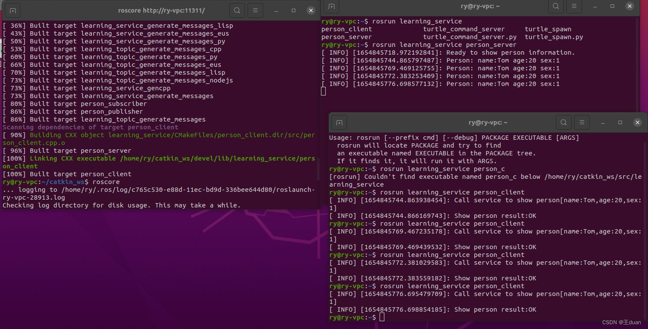Minimize the person_server terminal window

595,6
